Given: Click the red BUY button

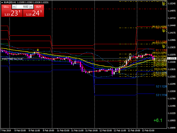Looking at the screenshot, I should [x=39, y=7].
